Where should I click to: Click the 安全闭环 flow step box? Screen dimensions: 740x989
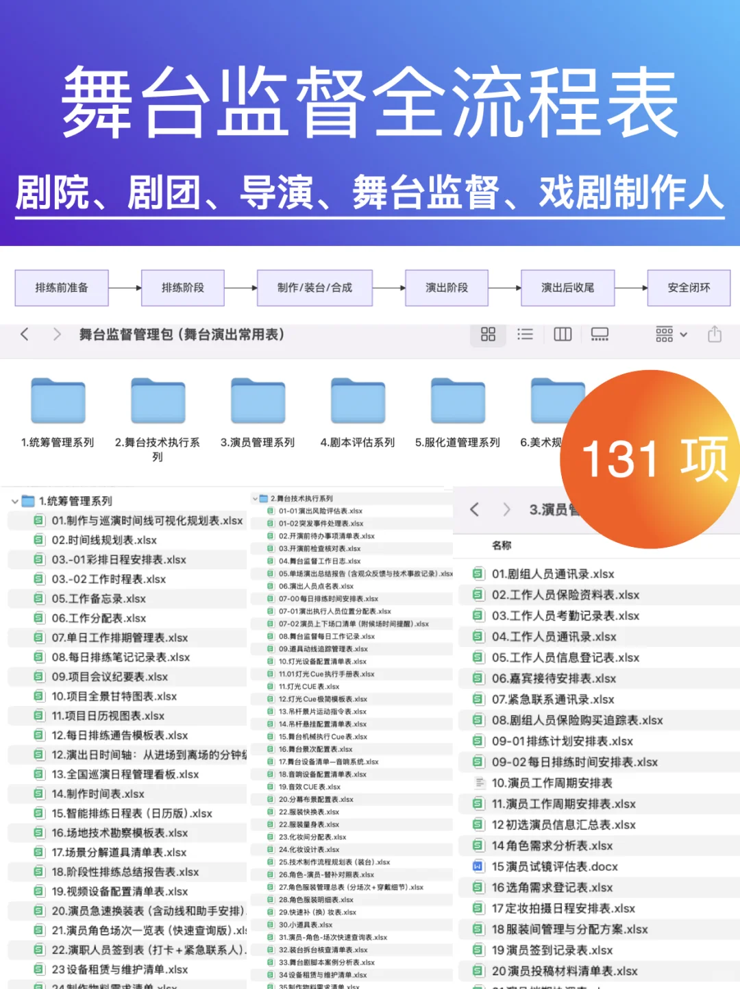tap(689, 288)
